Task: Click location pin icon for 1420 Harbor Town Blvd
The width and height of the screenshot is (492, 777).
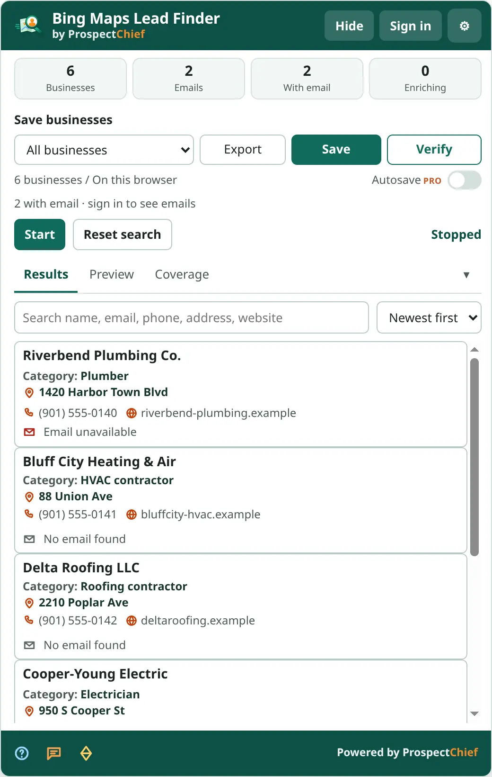Action: pyautogui.click(x=29, y=393)
